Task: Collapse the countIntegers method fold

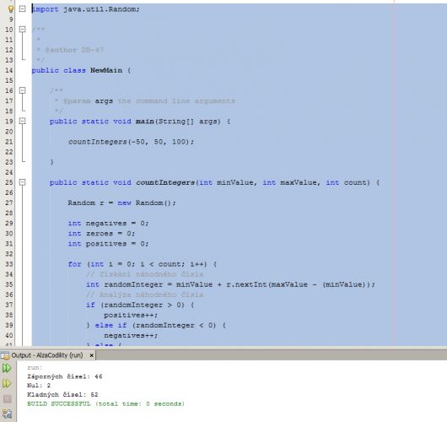Action: click(x=22, y=182)
